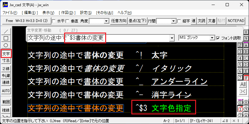Open the 設定(S) menu

point(86,13)
